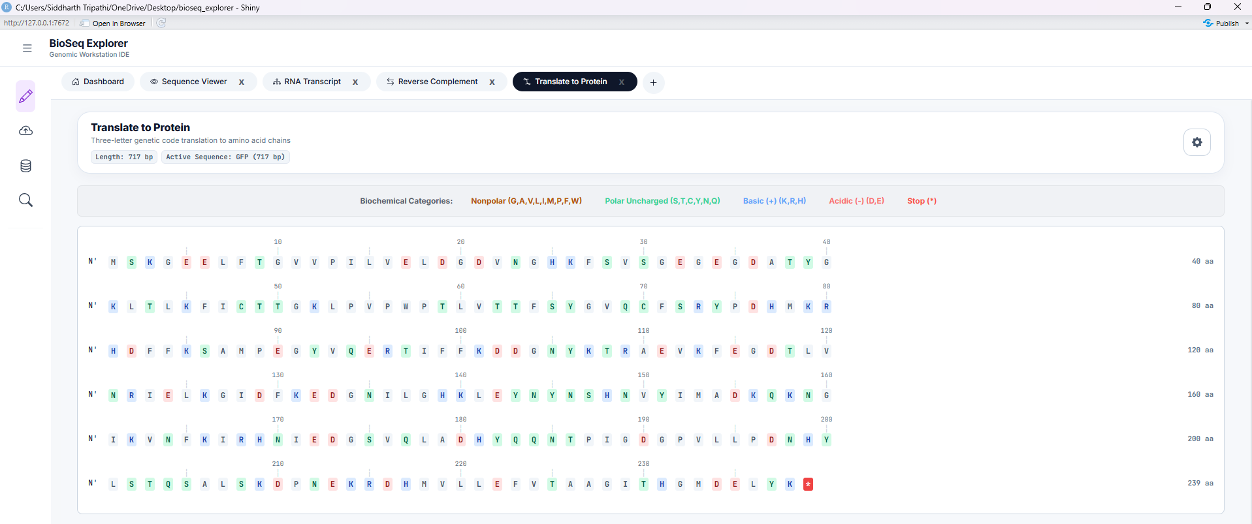Click position marker 230 above the sequence

tap(643, 464)
